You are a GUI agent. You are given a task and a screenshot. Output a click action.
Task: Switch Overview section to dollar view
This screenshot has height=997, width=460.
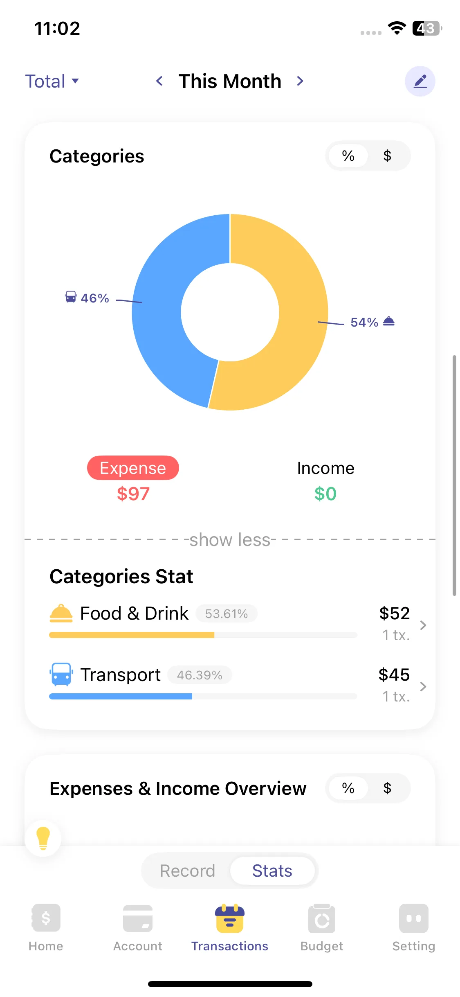click(387, 788)
